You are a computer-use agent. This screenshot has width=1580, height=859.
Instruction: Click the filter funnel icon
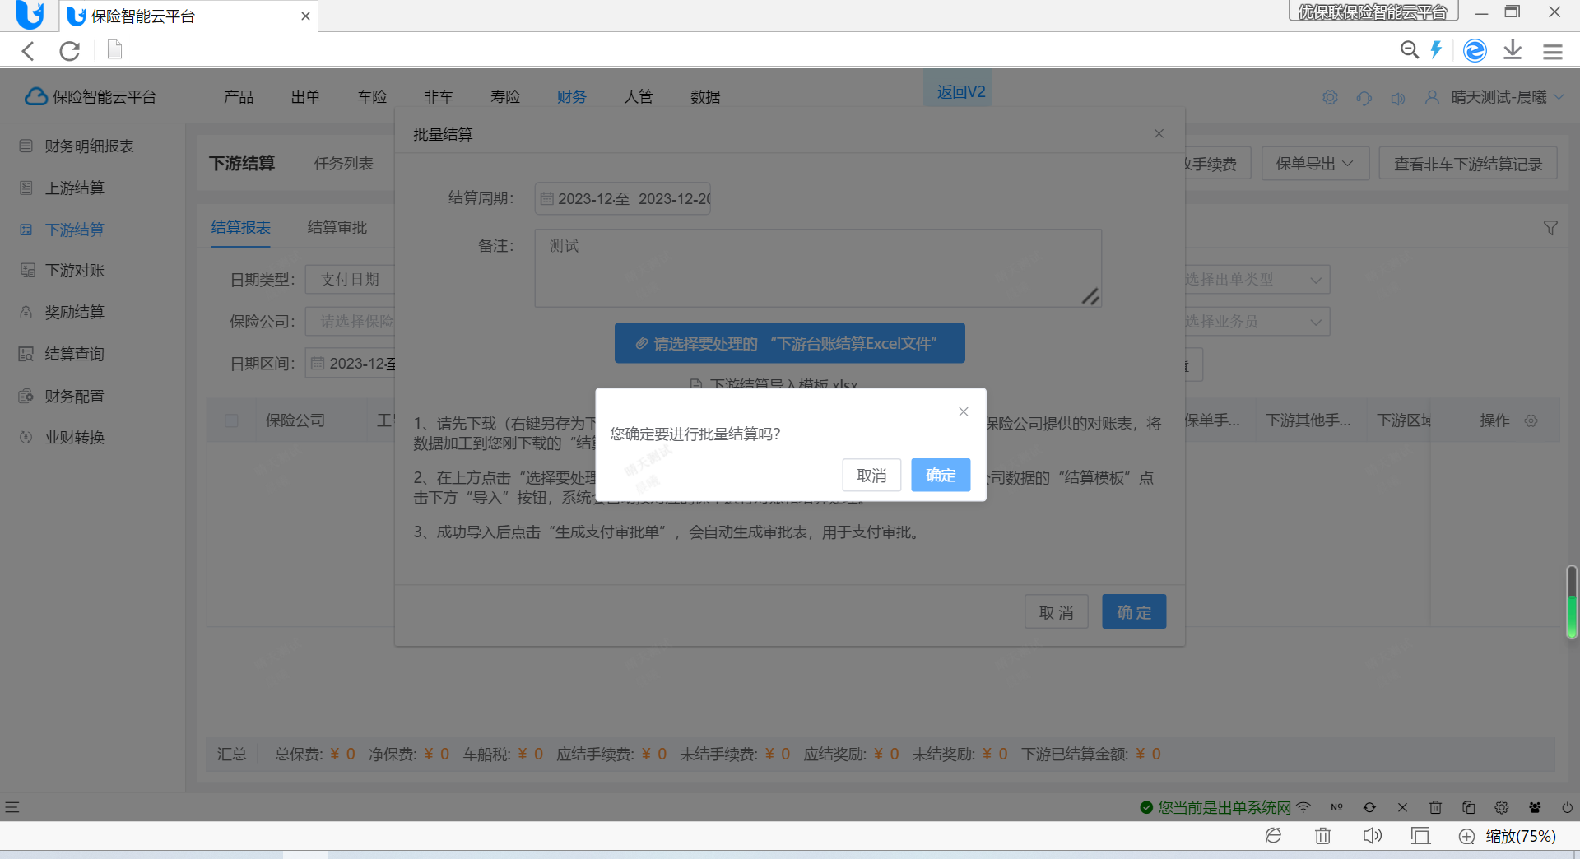[1550, 228]
